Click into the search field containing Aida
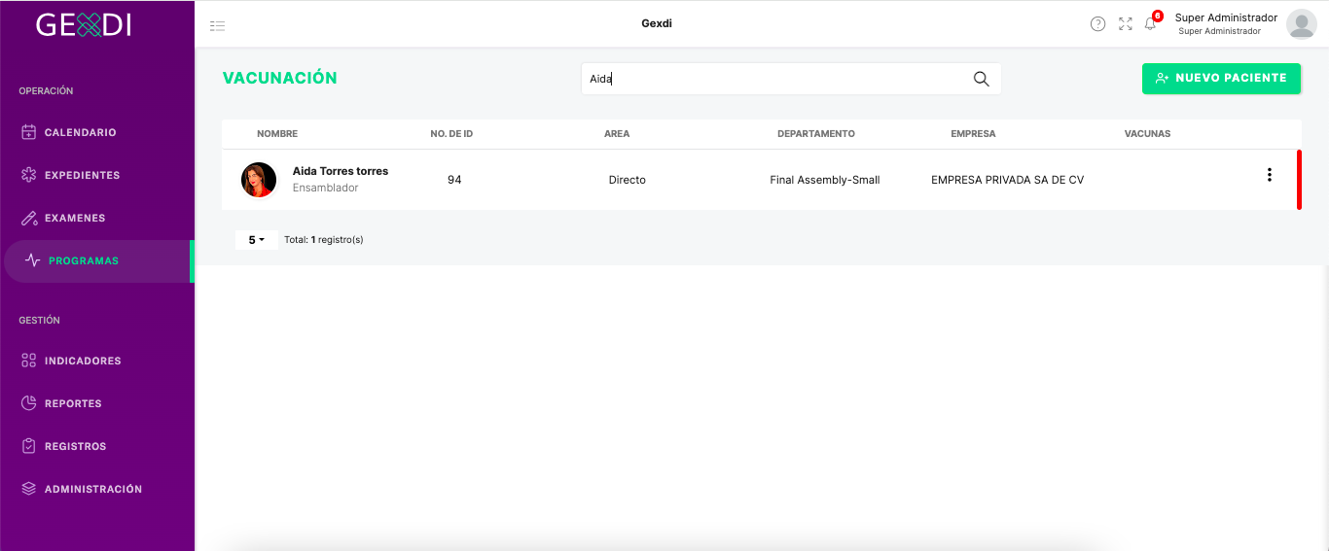 click(x=791, y=79)
